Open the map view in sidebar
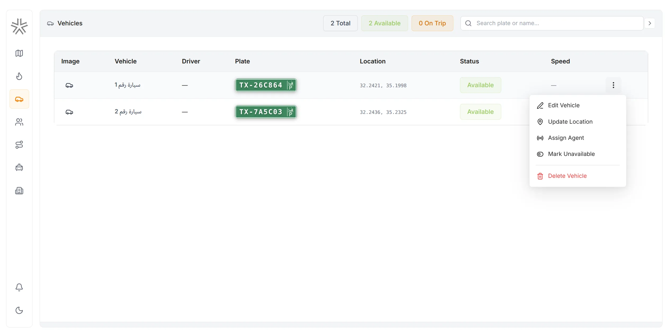668x334 pixels. click(19, 53)
